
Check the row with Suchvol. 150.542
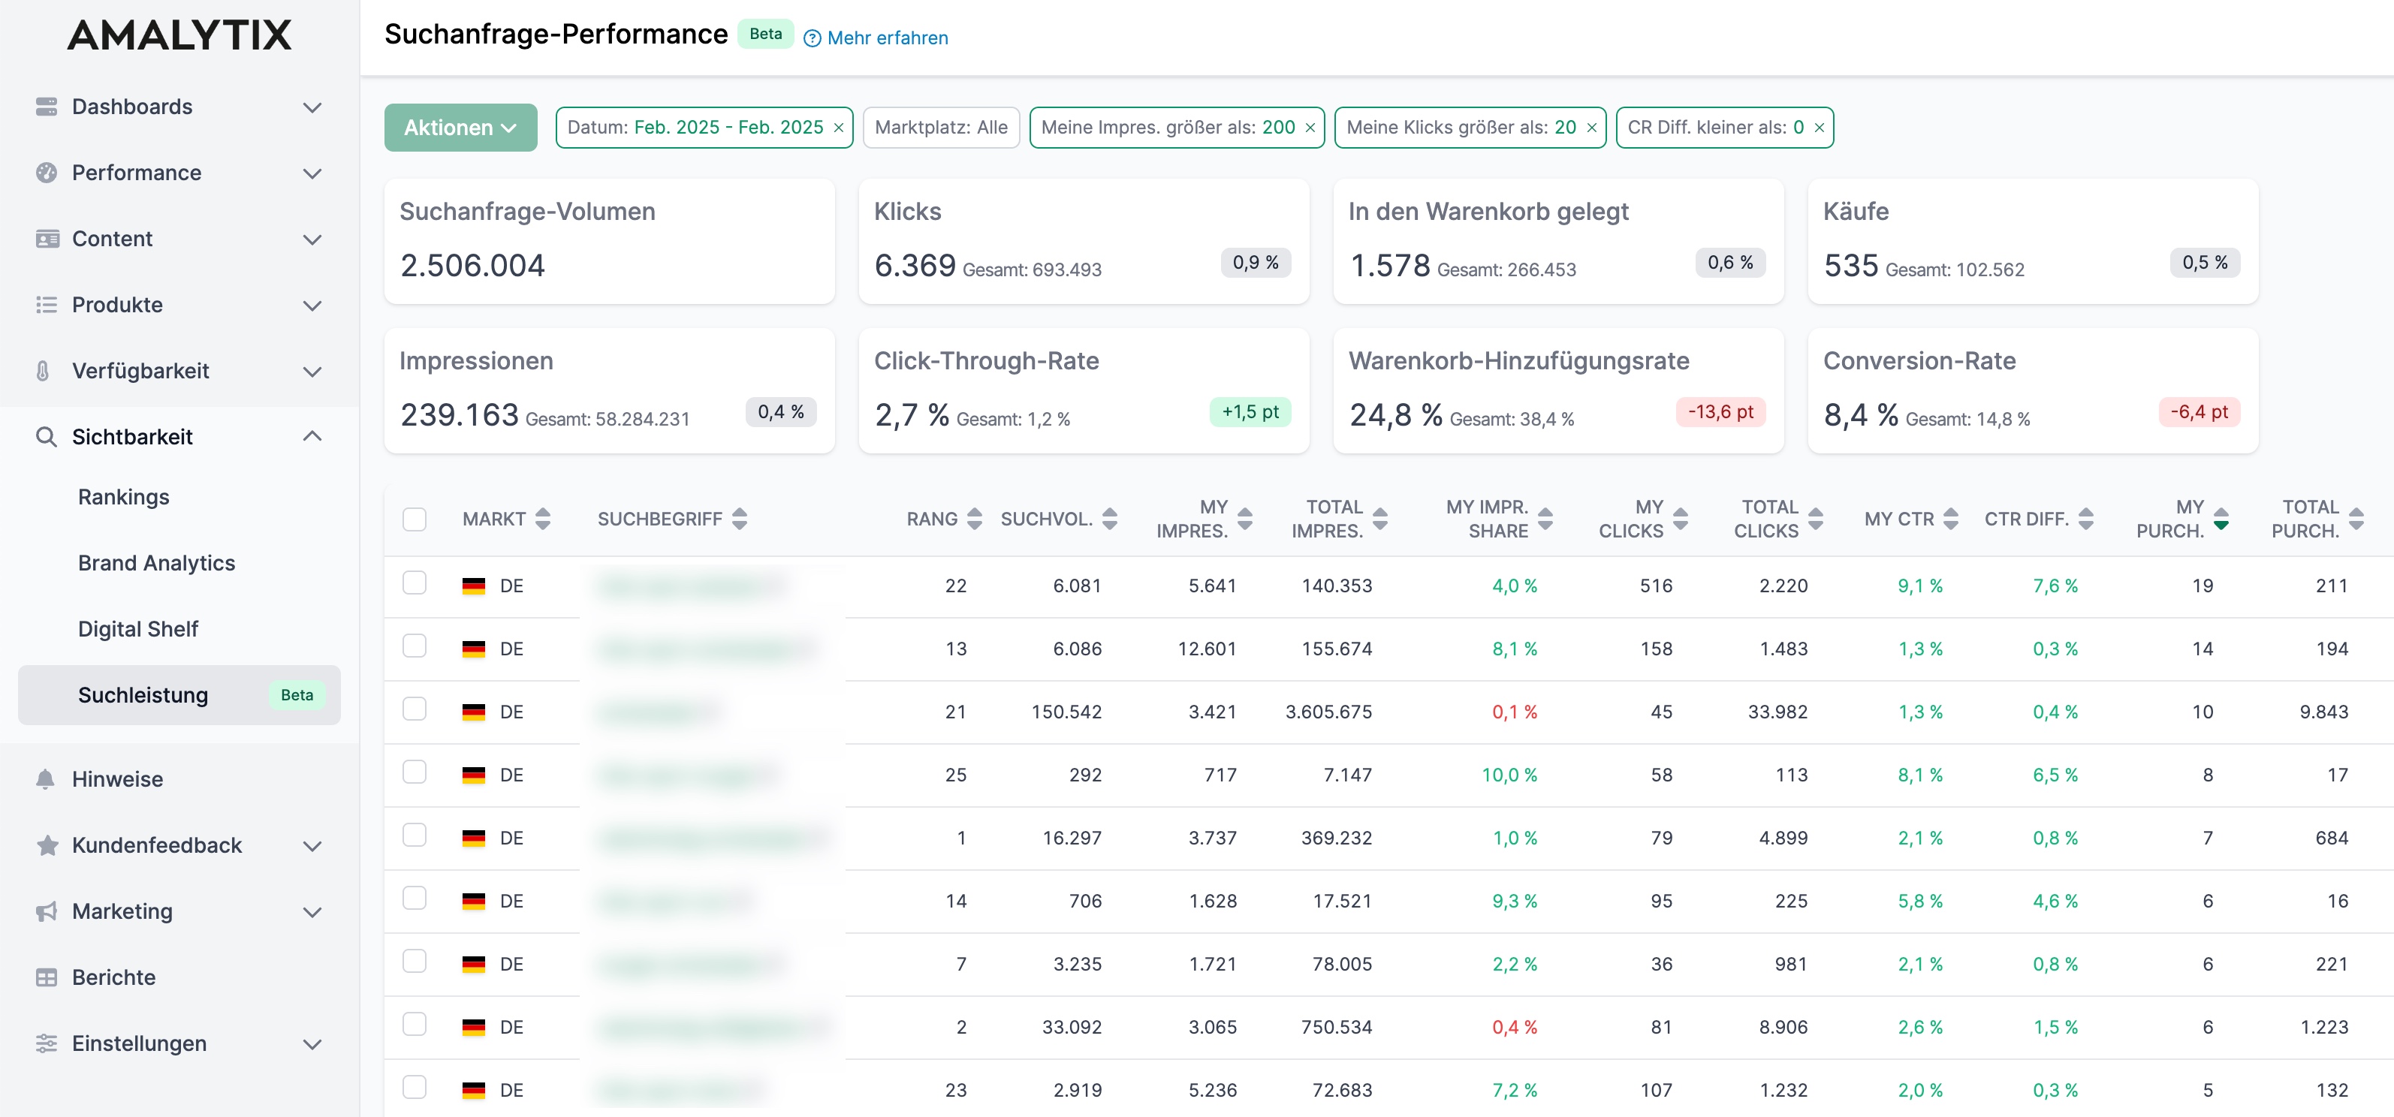tap(415, 709)
